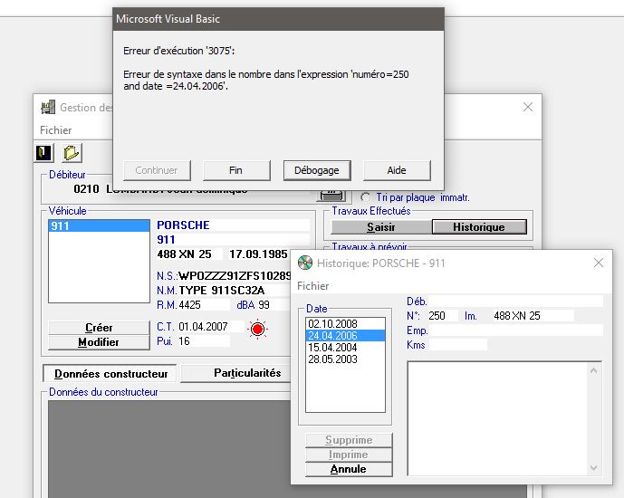Open Aide in the error dialog

(x=397, y=170)
